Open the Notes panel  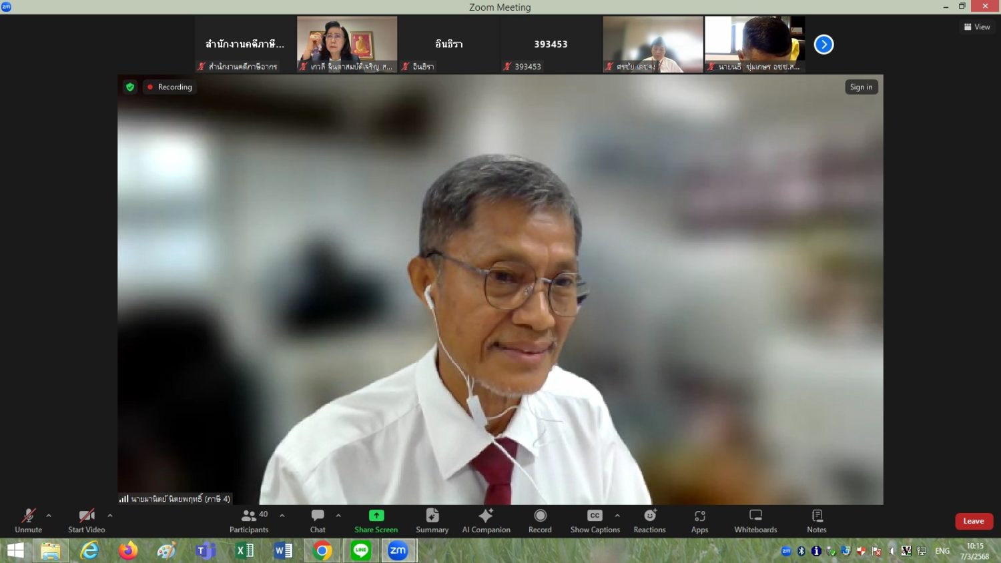click(816, 520)
